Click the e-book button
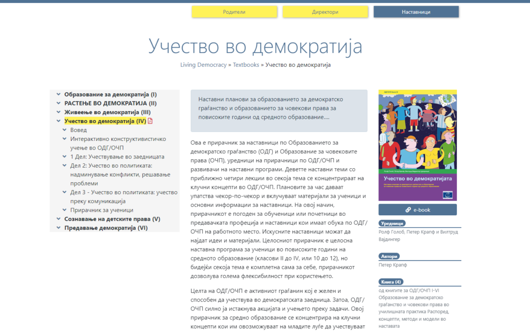Screen dimensions: 530x331 pos(418,209)
